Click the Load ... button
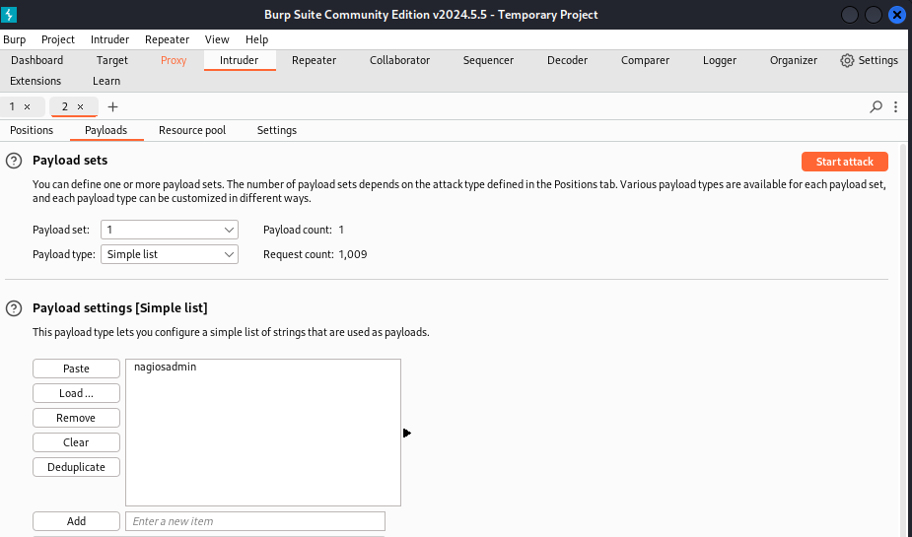 tap(76, 393)
